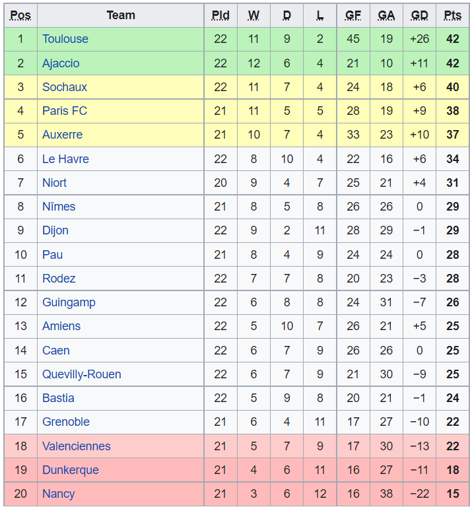This screenshot has width=470, height=509.
Task: Open the Guingamp team link
Action: (x=69, y=302)
